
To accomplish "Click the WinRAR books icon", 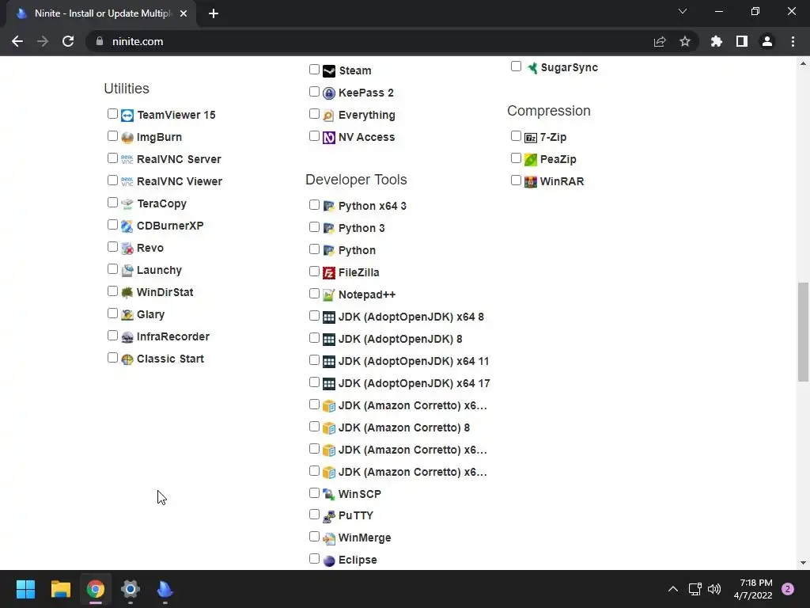I will click(531, 181).
